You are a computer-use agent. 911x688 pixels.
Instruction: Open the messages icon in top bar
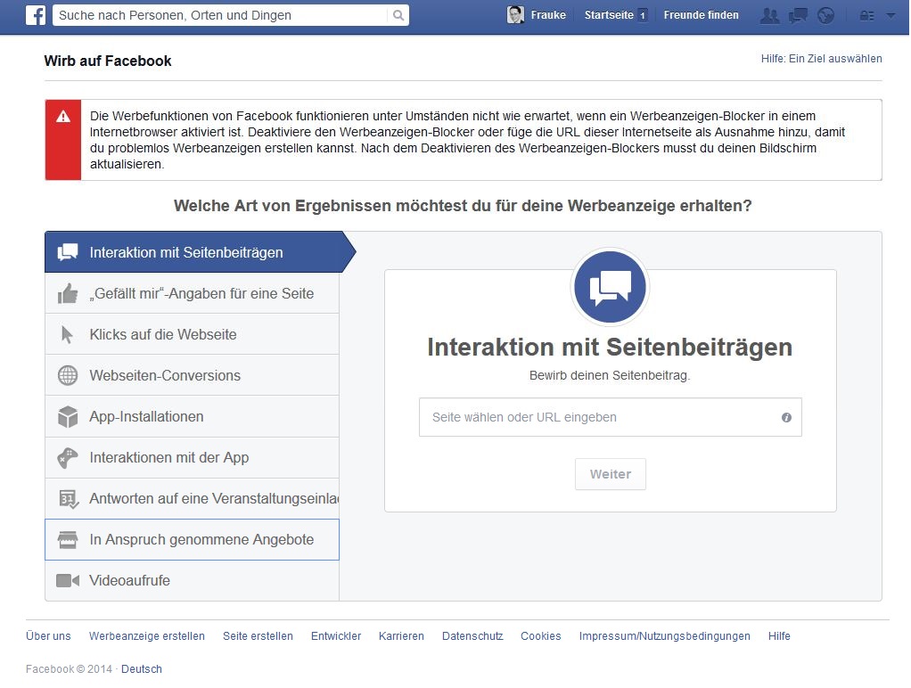point(799,16)
